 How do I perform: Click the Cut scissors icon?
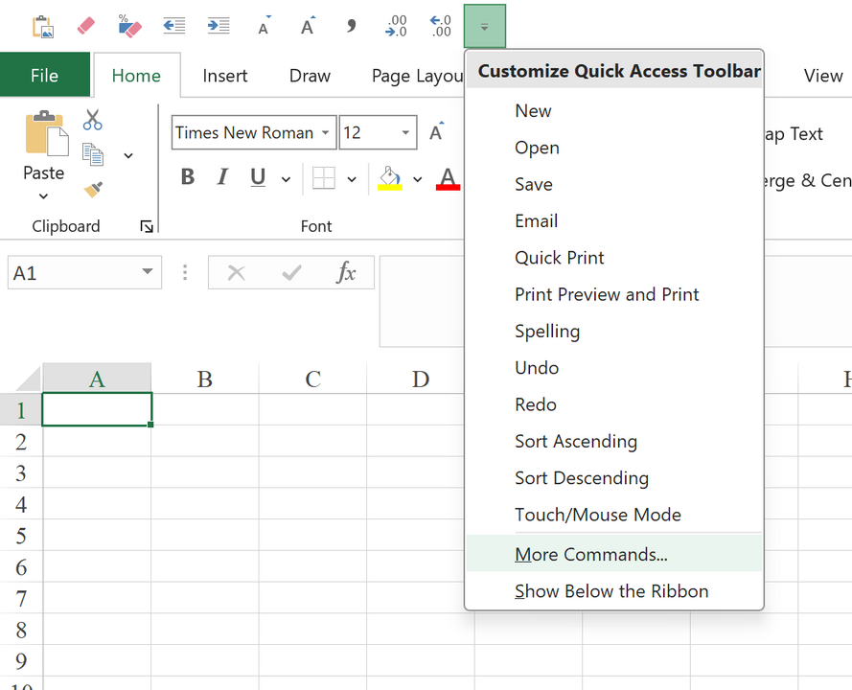click(92, 120)
